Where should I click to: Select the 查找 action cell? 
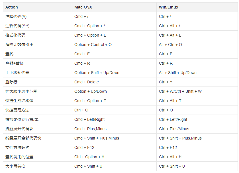click(37, 54)
